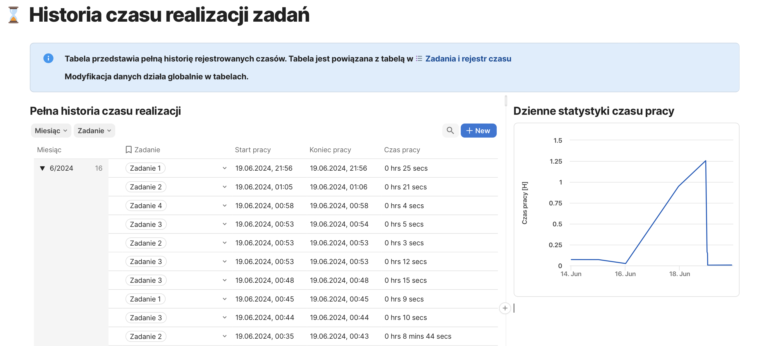Click the chart line peak near 1.25
Screen dimensions: 784x346
(x=705, y=161)
